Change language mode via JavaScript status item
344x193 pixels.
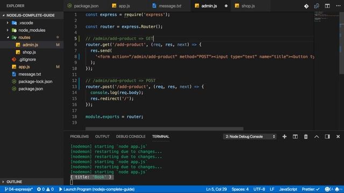pyautogui.click(x=288, y=189)
